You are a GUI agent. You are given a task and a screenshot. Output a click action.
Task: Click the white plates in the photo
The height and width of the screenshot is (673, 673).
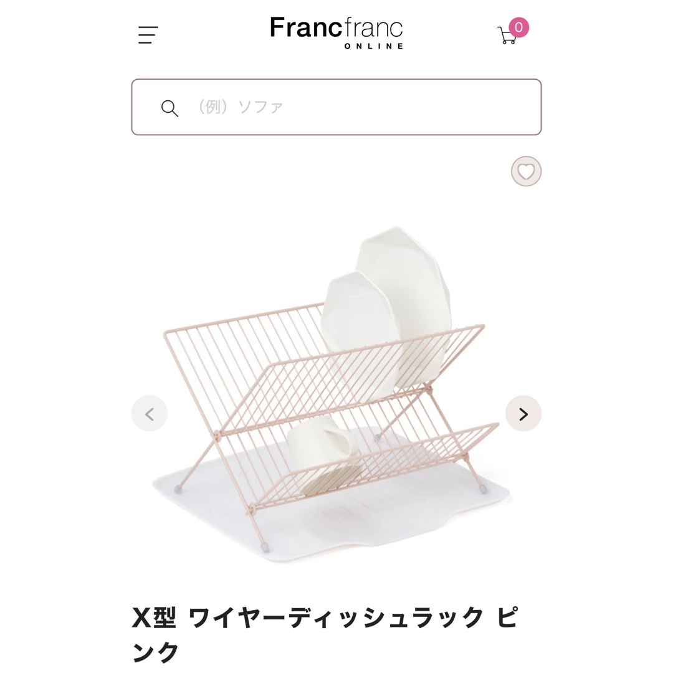point(386,309)
